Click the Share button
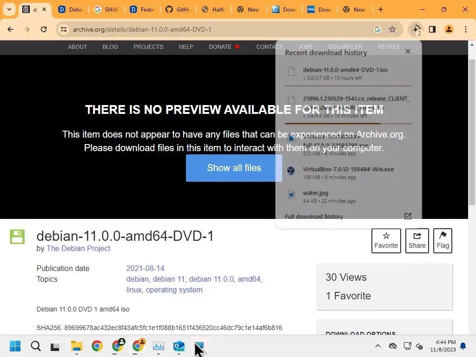 coord(417,241)
